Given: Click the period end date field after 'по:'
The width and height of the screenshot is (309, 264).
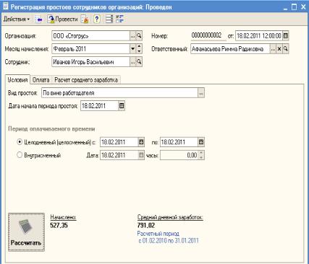Looking at the screenshot, I should coord(179,142).
